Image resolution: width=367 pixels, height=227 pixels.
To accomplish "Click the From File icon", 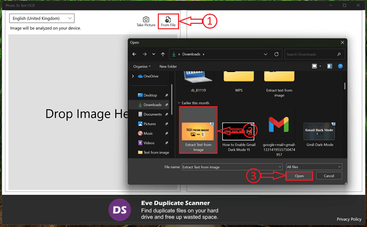I will click(x=168, y=19).
